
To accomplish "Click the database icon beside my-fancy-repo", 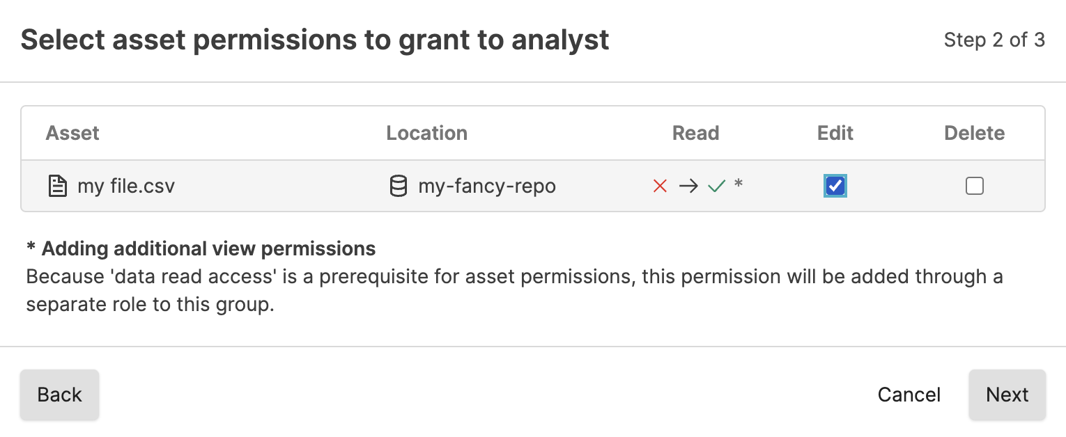I will pos(398,186).
